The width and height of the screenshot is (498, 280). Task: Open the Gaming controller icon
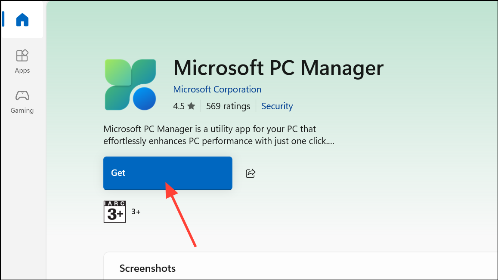point(22,95)
